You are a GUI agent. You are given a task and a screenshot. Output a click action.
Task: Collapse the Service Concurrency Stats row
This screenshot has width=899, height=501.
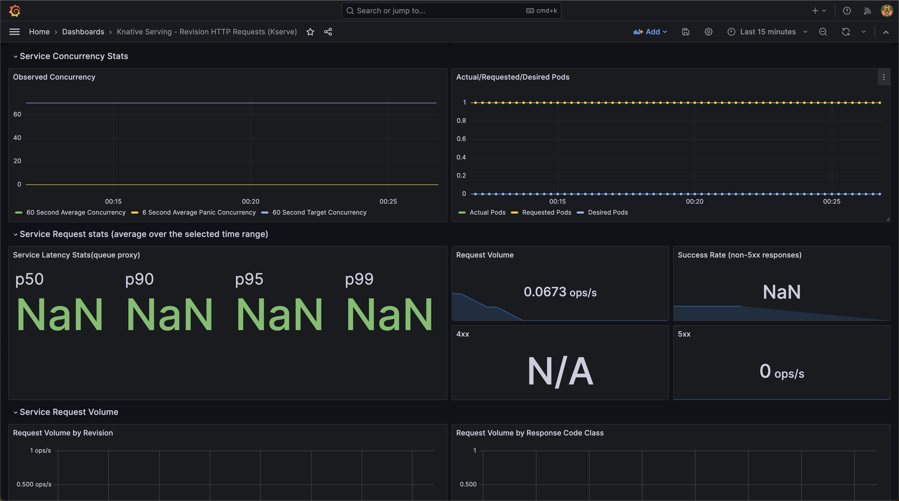pyautogui.click(x=74, y=56)
